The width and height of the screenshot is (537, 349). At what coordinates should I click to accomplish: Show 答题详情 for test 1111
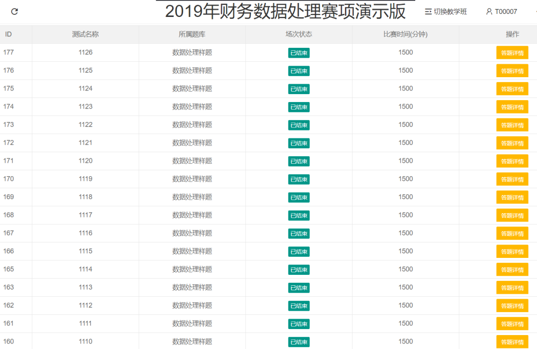click(x=512, y=324)
